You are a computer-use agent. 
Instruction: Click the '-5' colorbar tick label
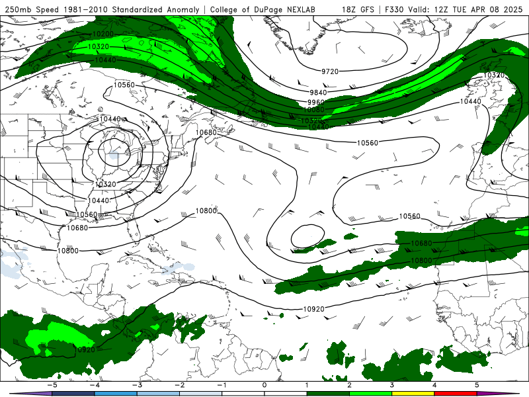(x=52, y=385)
